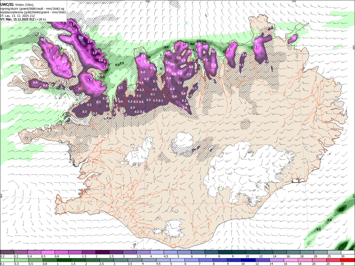Image resolution: width=355 pixels, height=266 pixels.
Task: Click the 15W longitude label at top
Action: point(294,1)
